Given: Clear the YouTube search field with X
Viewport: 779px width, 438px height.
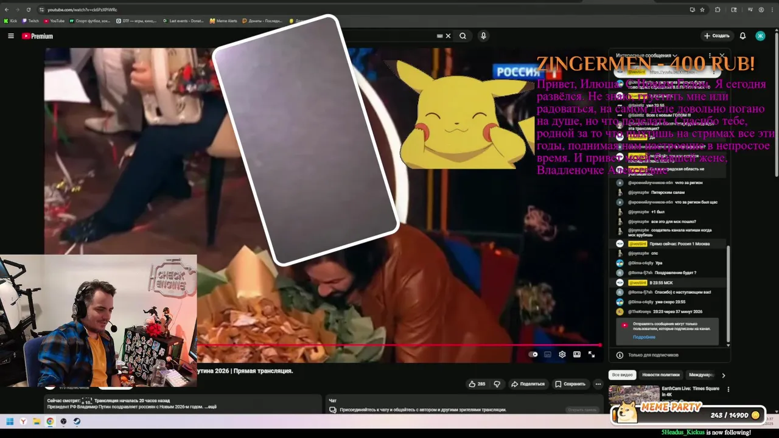Looking at the screenshot, I should [x=449, y=36].
